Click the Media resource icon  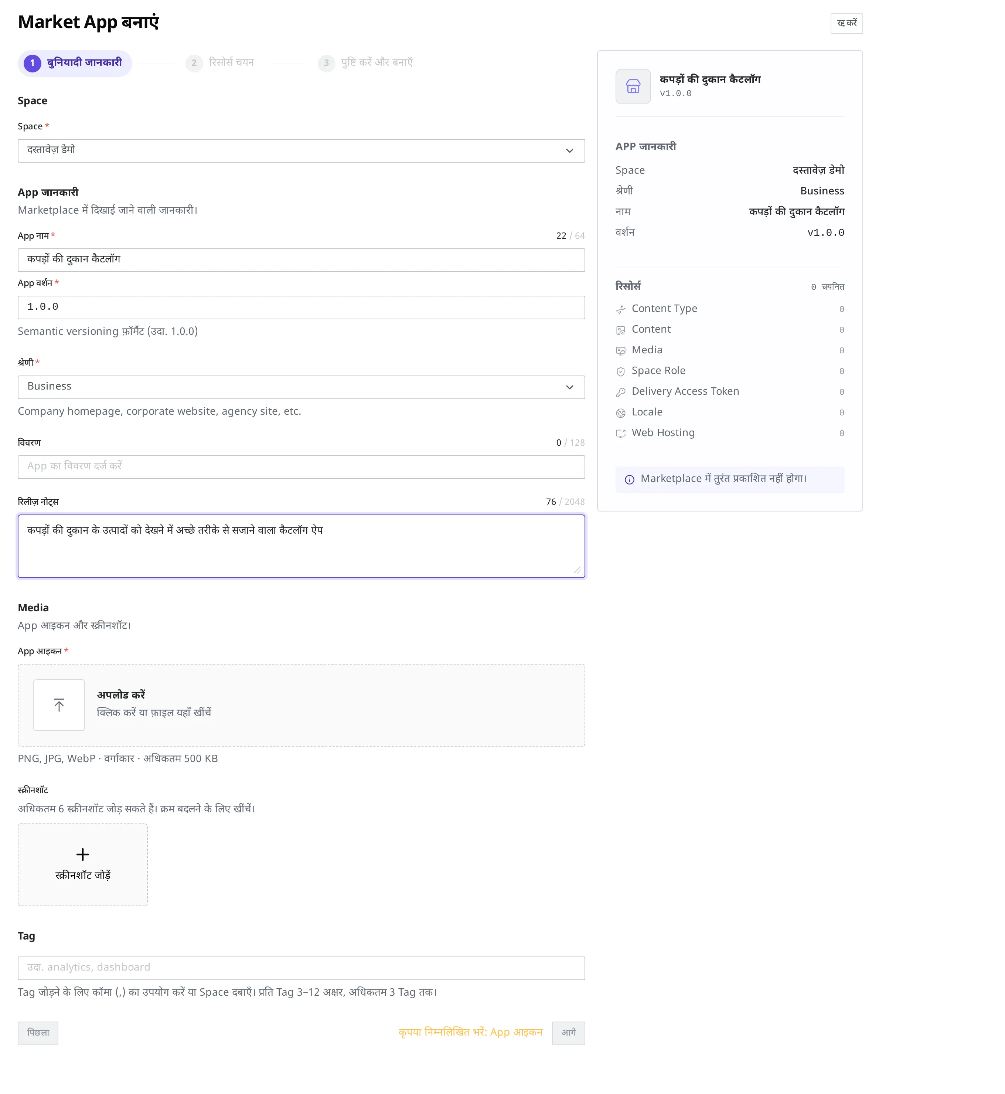[x=620, y=351]
